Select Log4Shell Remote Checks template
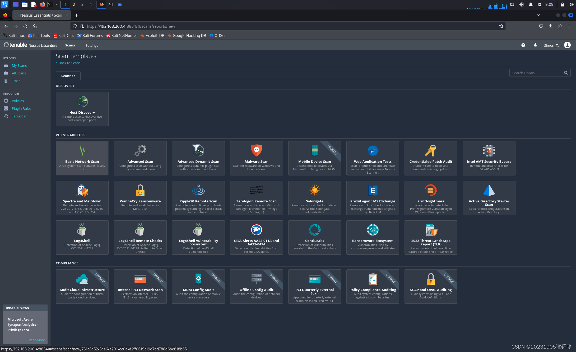Viewport: 576px width, 352px height. pos(140,237)
